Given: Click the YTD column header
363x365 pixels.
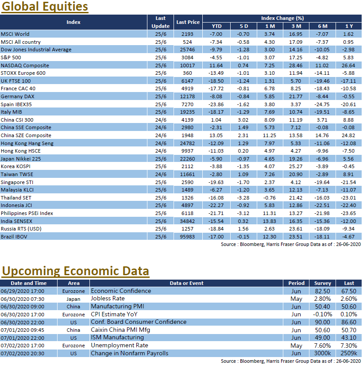Looking at the screenshot, I should 216,26.
